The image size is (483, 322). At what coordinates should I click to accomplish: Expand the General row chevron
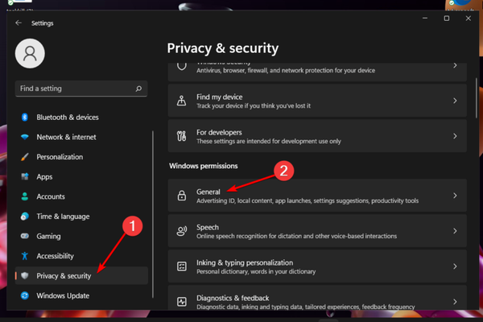click(x=455, y=196)
